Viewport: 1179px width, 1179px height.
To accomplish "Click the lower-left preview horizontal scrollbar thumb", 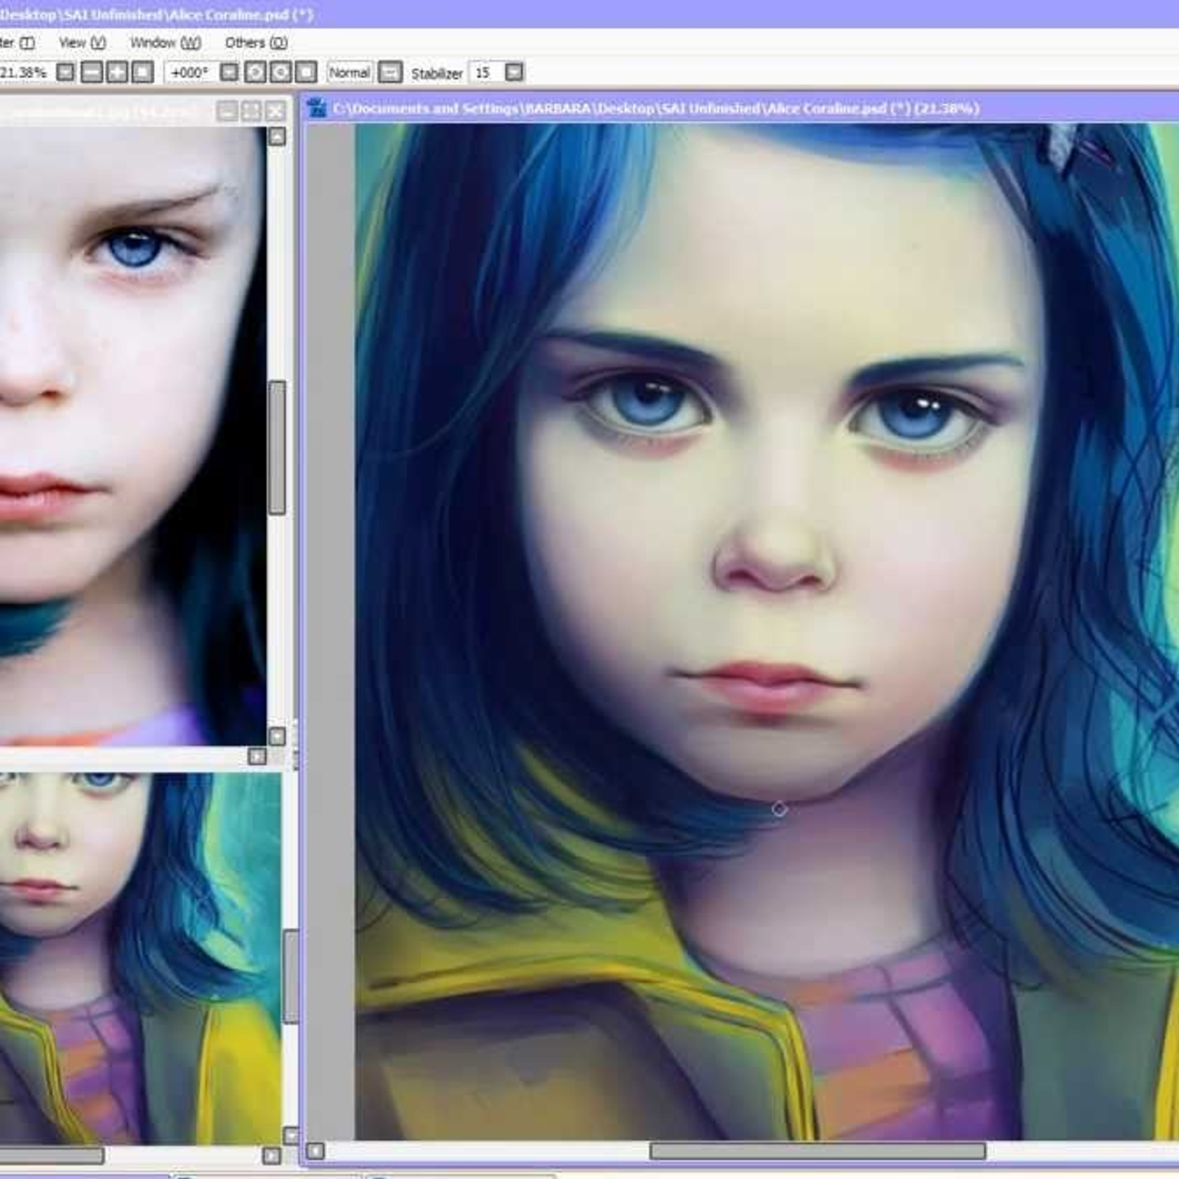I will click(52, 1155).
